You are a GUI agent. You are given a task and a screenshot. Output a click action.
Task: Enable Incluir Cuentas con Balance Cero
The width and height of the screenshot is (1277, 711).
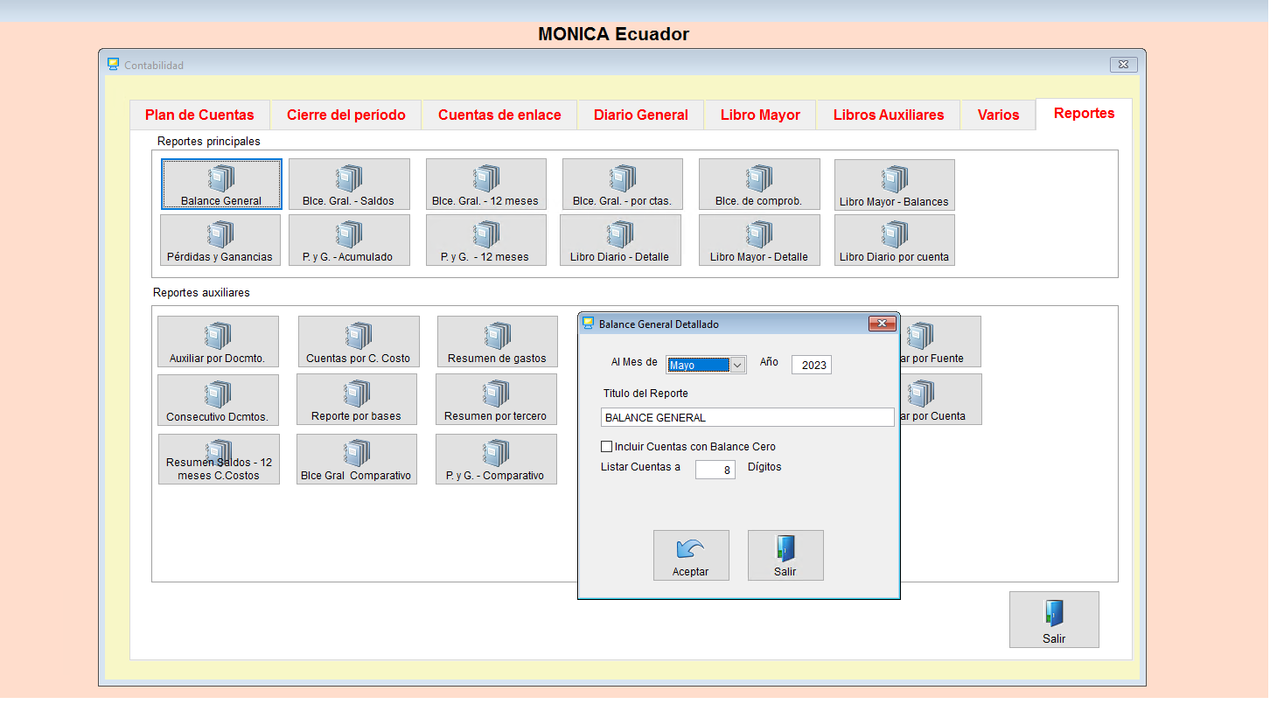point(606,446)
